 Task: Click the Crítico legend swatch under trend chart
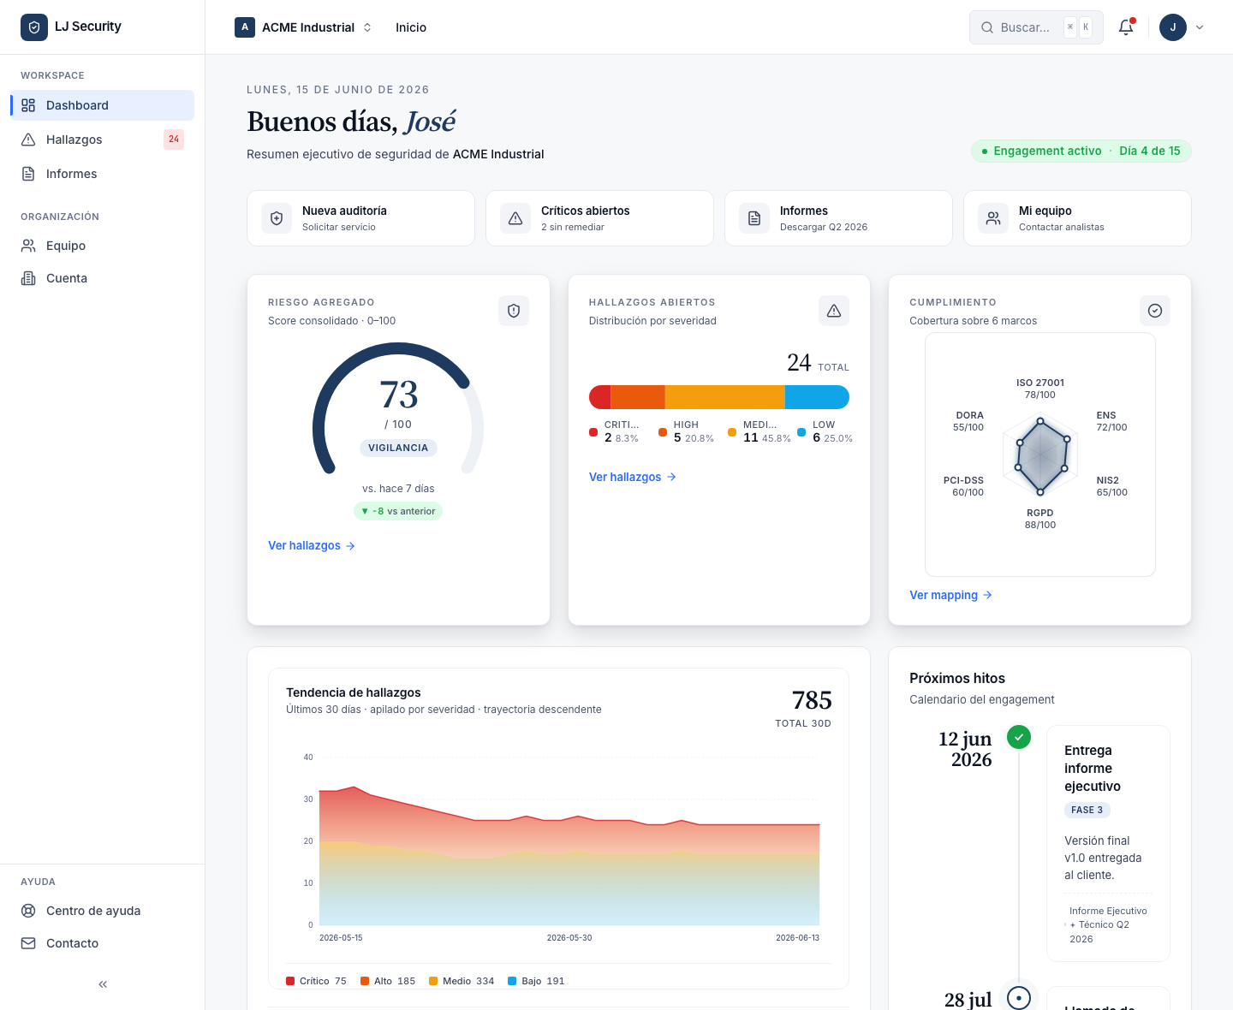point(290,981)
